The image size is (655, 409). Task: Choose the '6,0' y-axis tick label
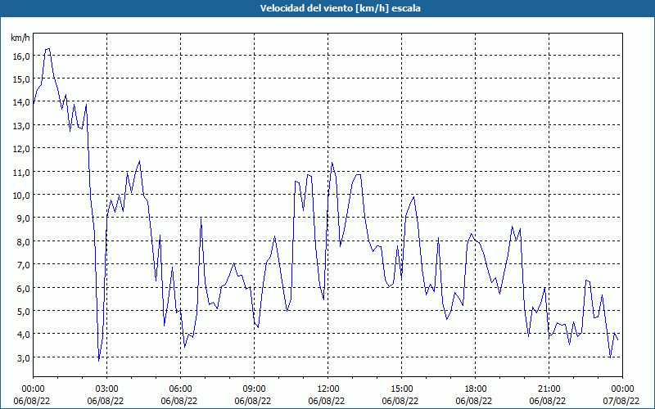click(x=23, y=288)
